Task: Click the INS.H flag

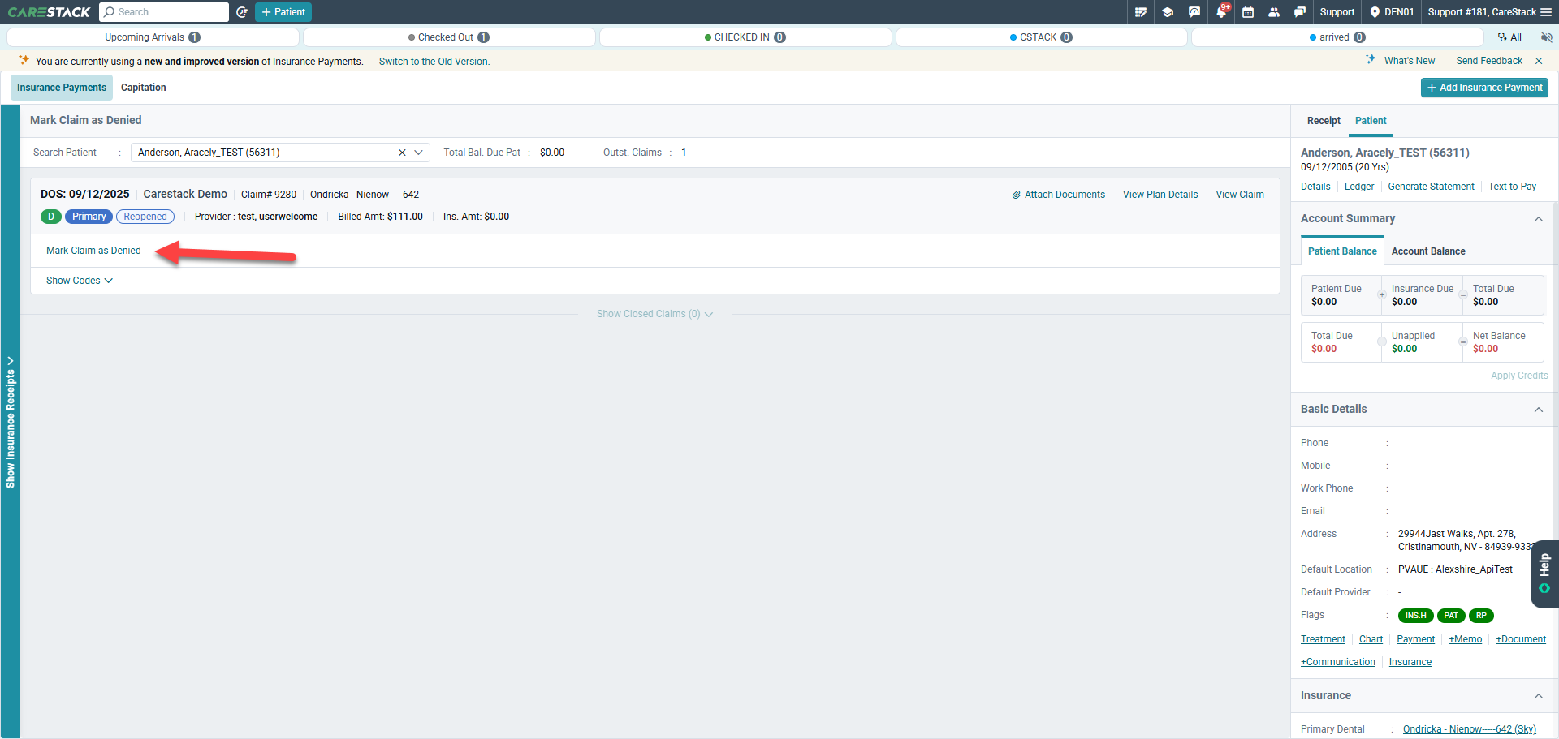Action: coord(1415,616)
